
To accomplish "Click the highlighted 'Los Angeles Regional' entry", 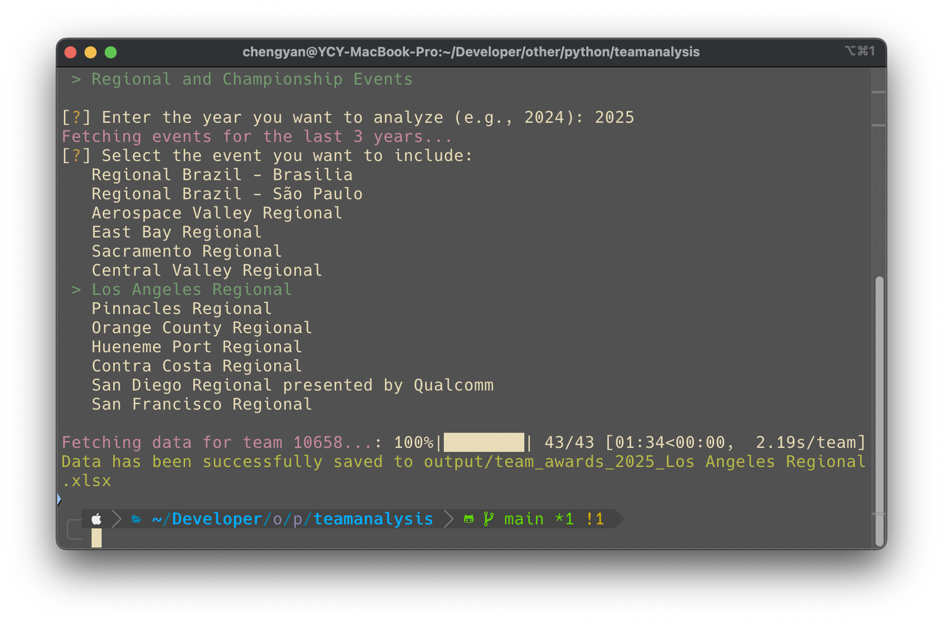I will click(192, 289).
